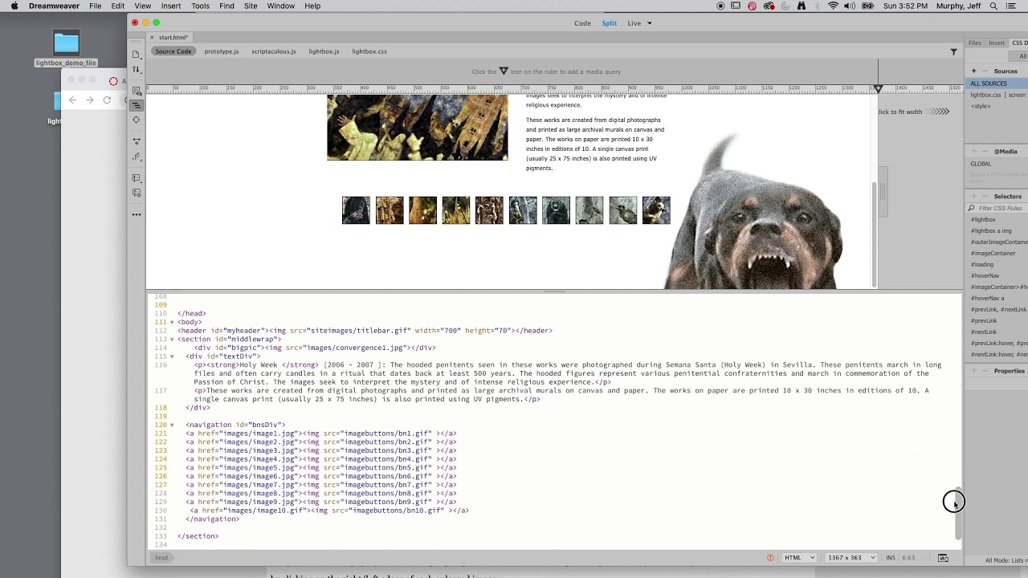Open the Live view dropdown arrow
Screen dimensions: 1028x578
pyautogui.click(x=650, y=23)
